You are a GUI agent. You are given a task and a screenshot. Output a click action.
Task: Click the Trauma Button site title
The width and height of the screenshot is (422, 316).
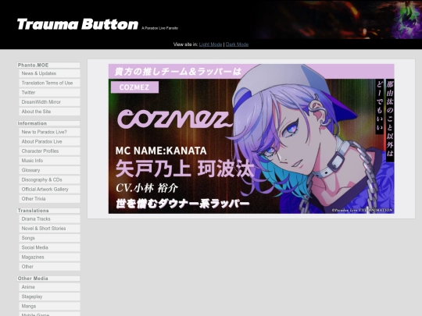(77, 24)
